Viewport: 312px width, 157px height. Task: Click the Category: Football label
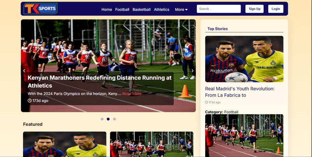point(222,112)
